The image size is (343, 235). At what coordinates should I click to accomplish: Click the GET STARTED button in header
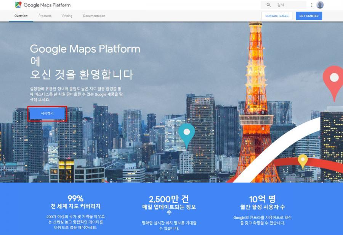point(309,16)
